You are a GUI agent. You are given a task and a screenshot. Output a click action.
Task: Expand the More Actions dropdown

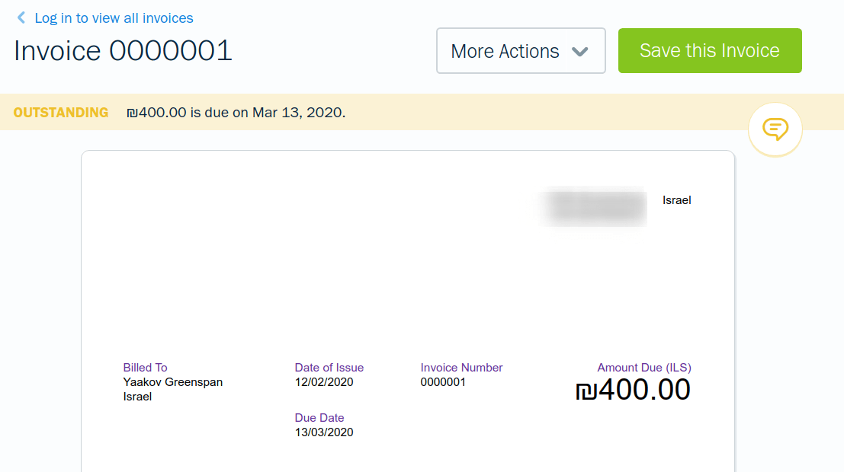click(x=520, y=51)
